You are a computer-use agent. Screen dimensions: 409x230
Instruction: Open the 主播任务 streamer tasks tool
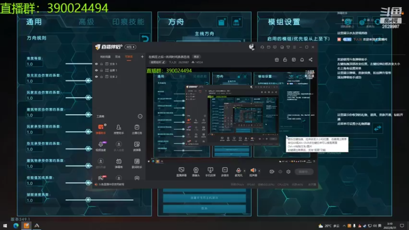point(137,129)
